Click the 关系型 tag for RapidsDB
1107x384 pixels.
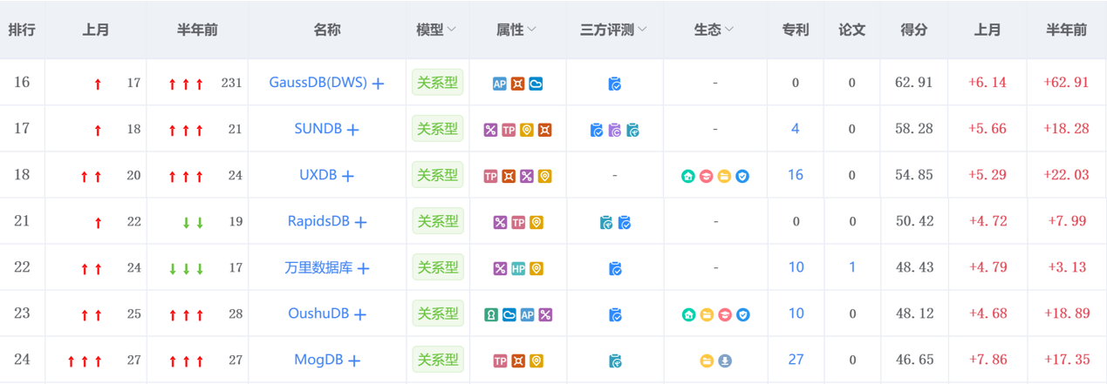click(x=437, y=221)
